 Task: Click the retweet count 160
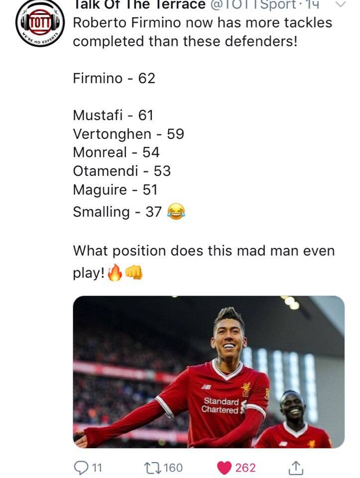pos(173,468)
